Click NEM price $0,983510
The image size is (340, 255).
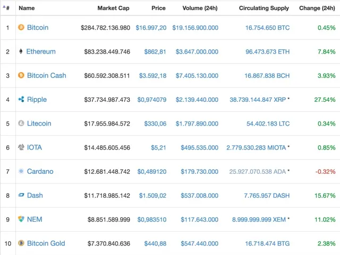click(152, 219)
